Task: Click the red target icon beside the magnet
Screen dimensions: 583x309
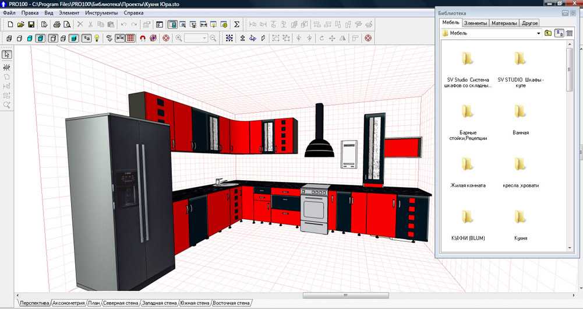Action: pyautogui.click(x=166, y=38)
